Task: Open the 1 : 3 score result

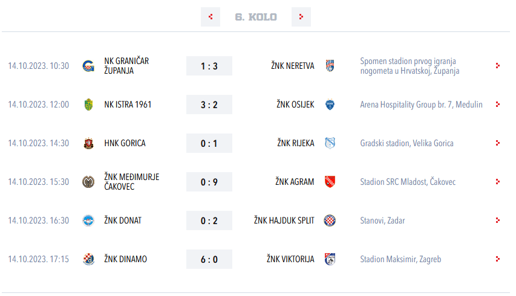Action: [x=209, y=66]
